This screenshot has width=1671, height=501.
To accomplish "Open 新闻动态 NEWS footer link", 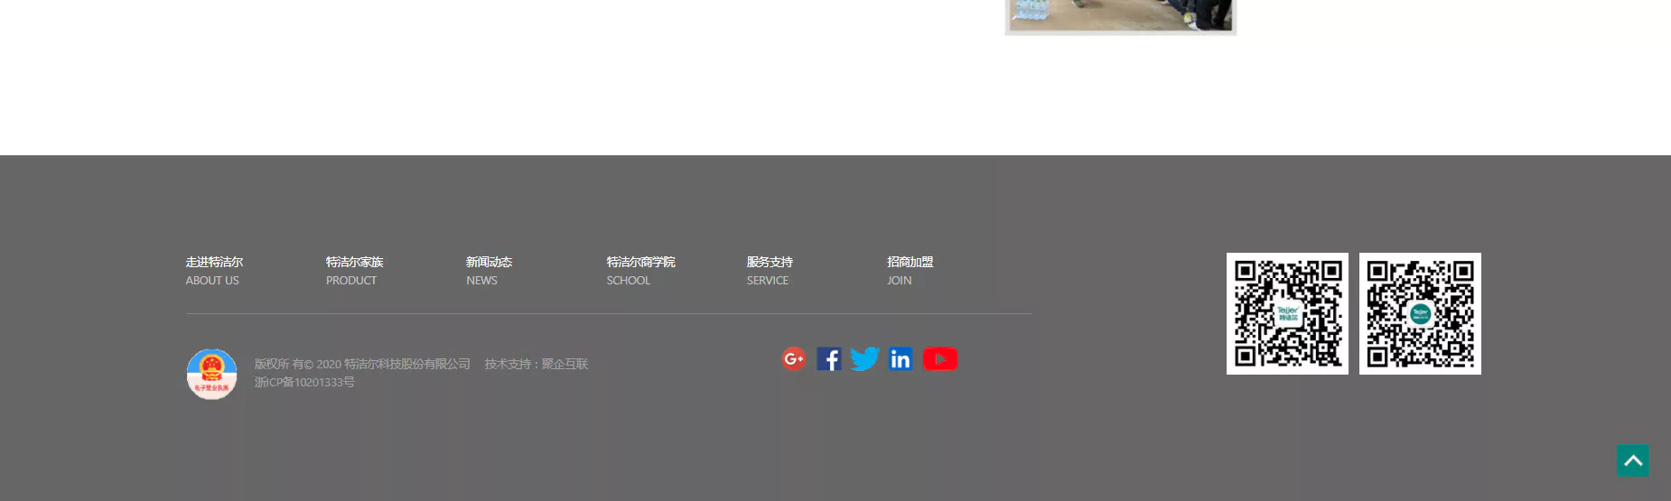I will [489, 271].
